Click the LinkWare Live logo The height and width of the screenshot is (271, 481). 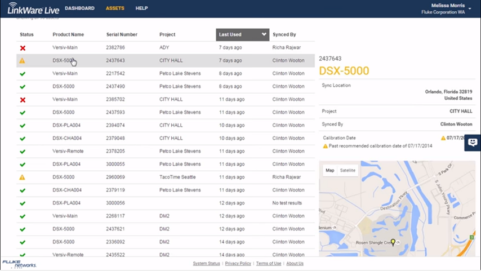pos(33,8)
